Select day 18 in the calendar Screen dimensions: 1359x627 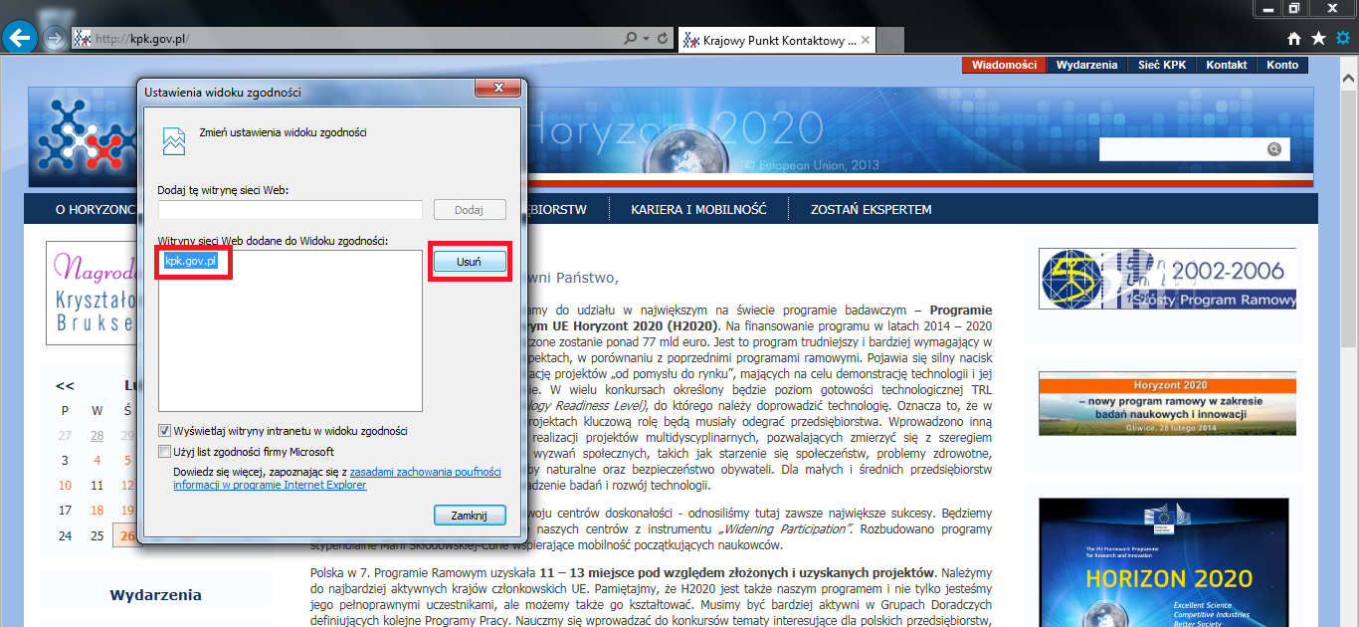pyautogui.click(x=97, y=510)
